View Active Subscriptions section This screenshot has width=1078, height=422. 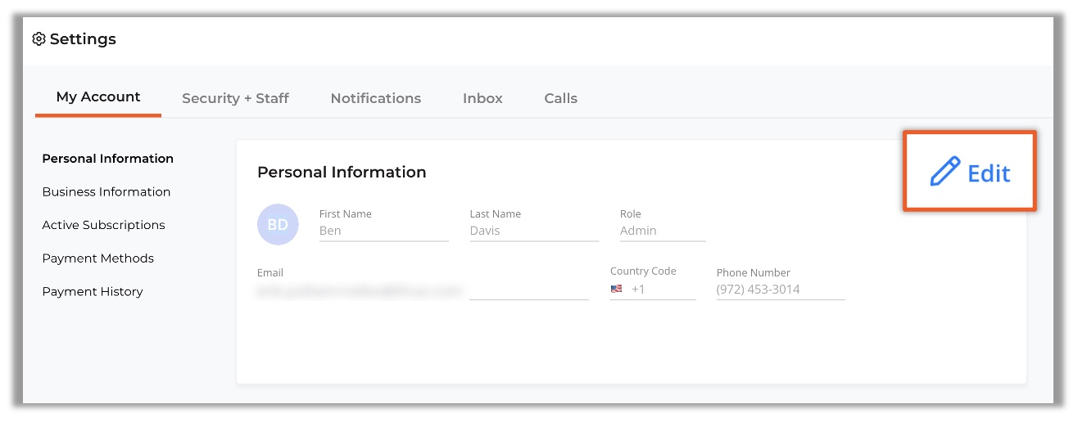(104, 225)
